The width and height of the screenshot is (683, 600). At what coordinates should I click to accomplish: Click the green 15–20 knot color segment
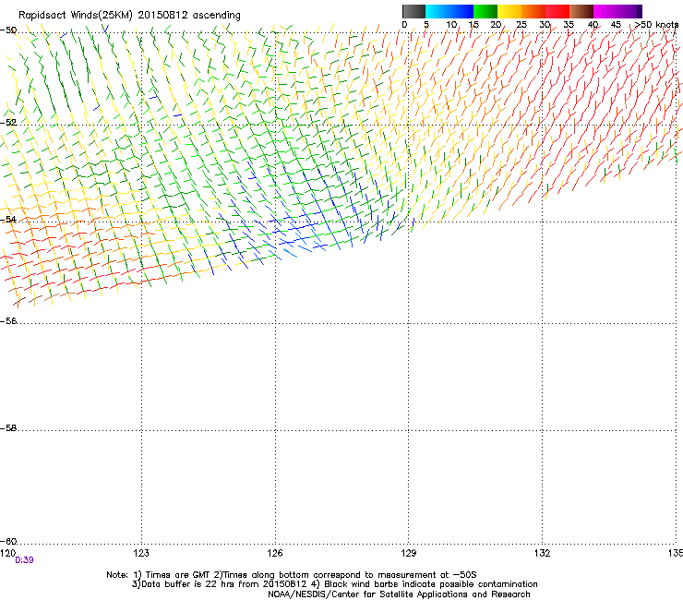click(x=485, y=11)
